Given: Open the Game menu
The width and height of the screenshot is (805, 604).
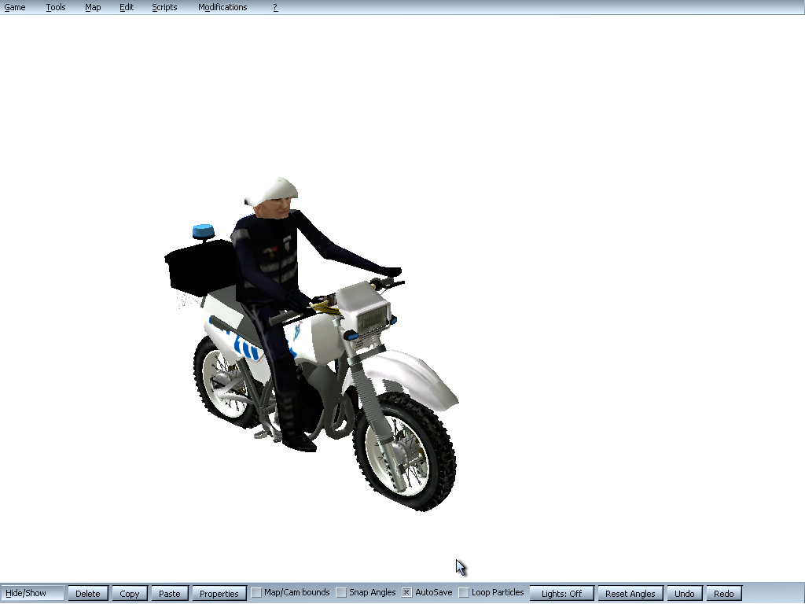Looking at the screenshot, I should pos(15,7).
